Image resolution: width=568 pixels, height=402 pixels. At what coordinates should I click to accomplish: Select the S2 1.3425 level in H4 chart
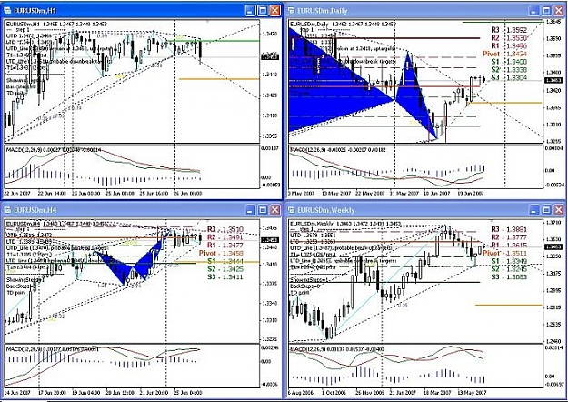click(225, 269)
